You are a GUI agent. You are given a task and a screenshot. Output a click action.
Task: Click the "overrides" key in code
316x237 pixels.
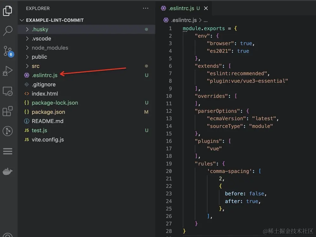211,96
